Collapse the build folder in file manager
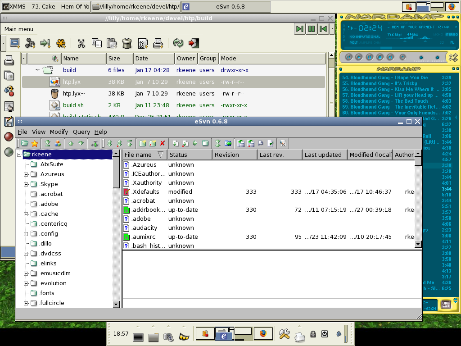This screenshot has height=346, width=461. pyautogui.click(x=37, y=70)
